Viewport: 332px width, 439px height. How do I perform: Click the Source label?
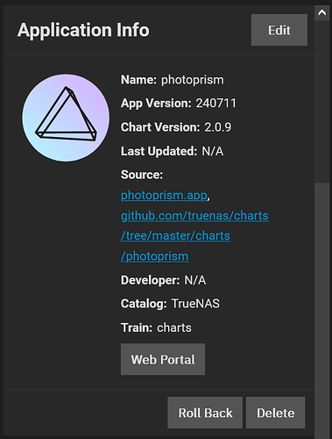[142, 175]
